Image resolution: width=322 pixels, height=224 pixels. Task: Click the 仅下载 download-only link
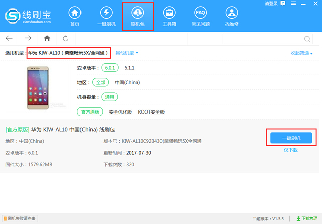pyautogui.click(x=291, y=150)
